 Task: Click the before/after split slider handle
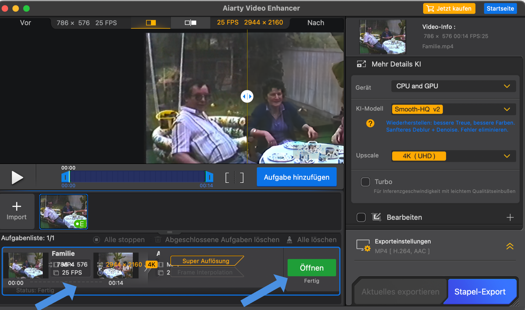(x=247, y=97)
